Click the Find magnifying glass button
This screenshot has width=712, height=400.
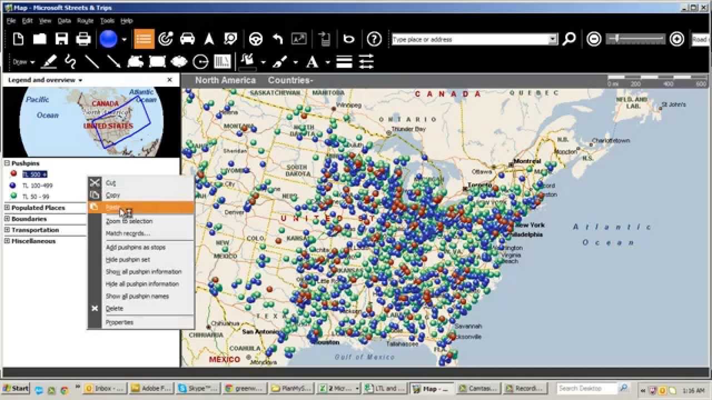point(569,39)
